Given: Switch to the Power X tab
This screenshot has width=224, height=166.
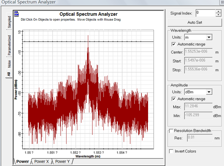Looking at the screenshot, I should tap(42, 161).
